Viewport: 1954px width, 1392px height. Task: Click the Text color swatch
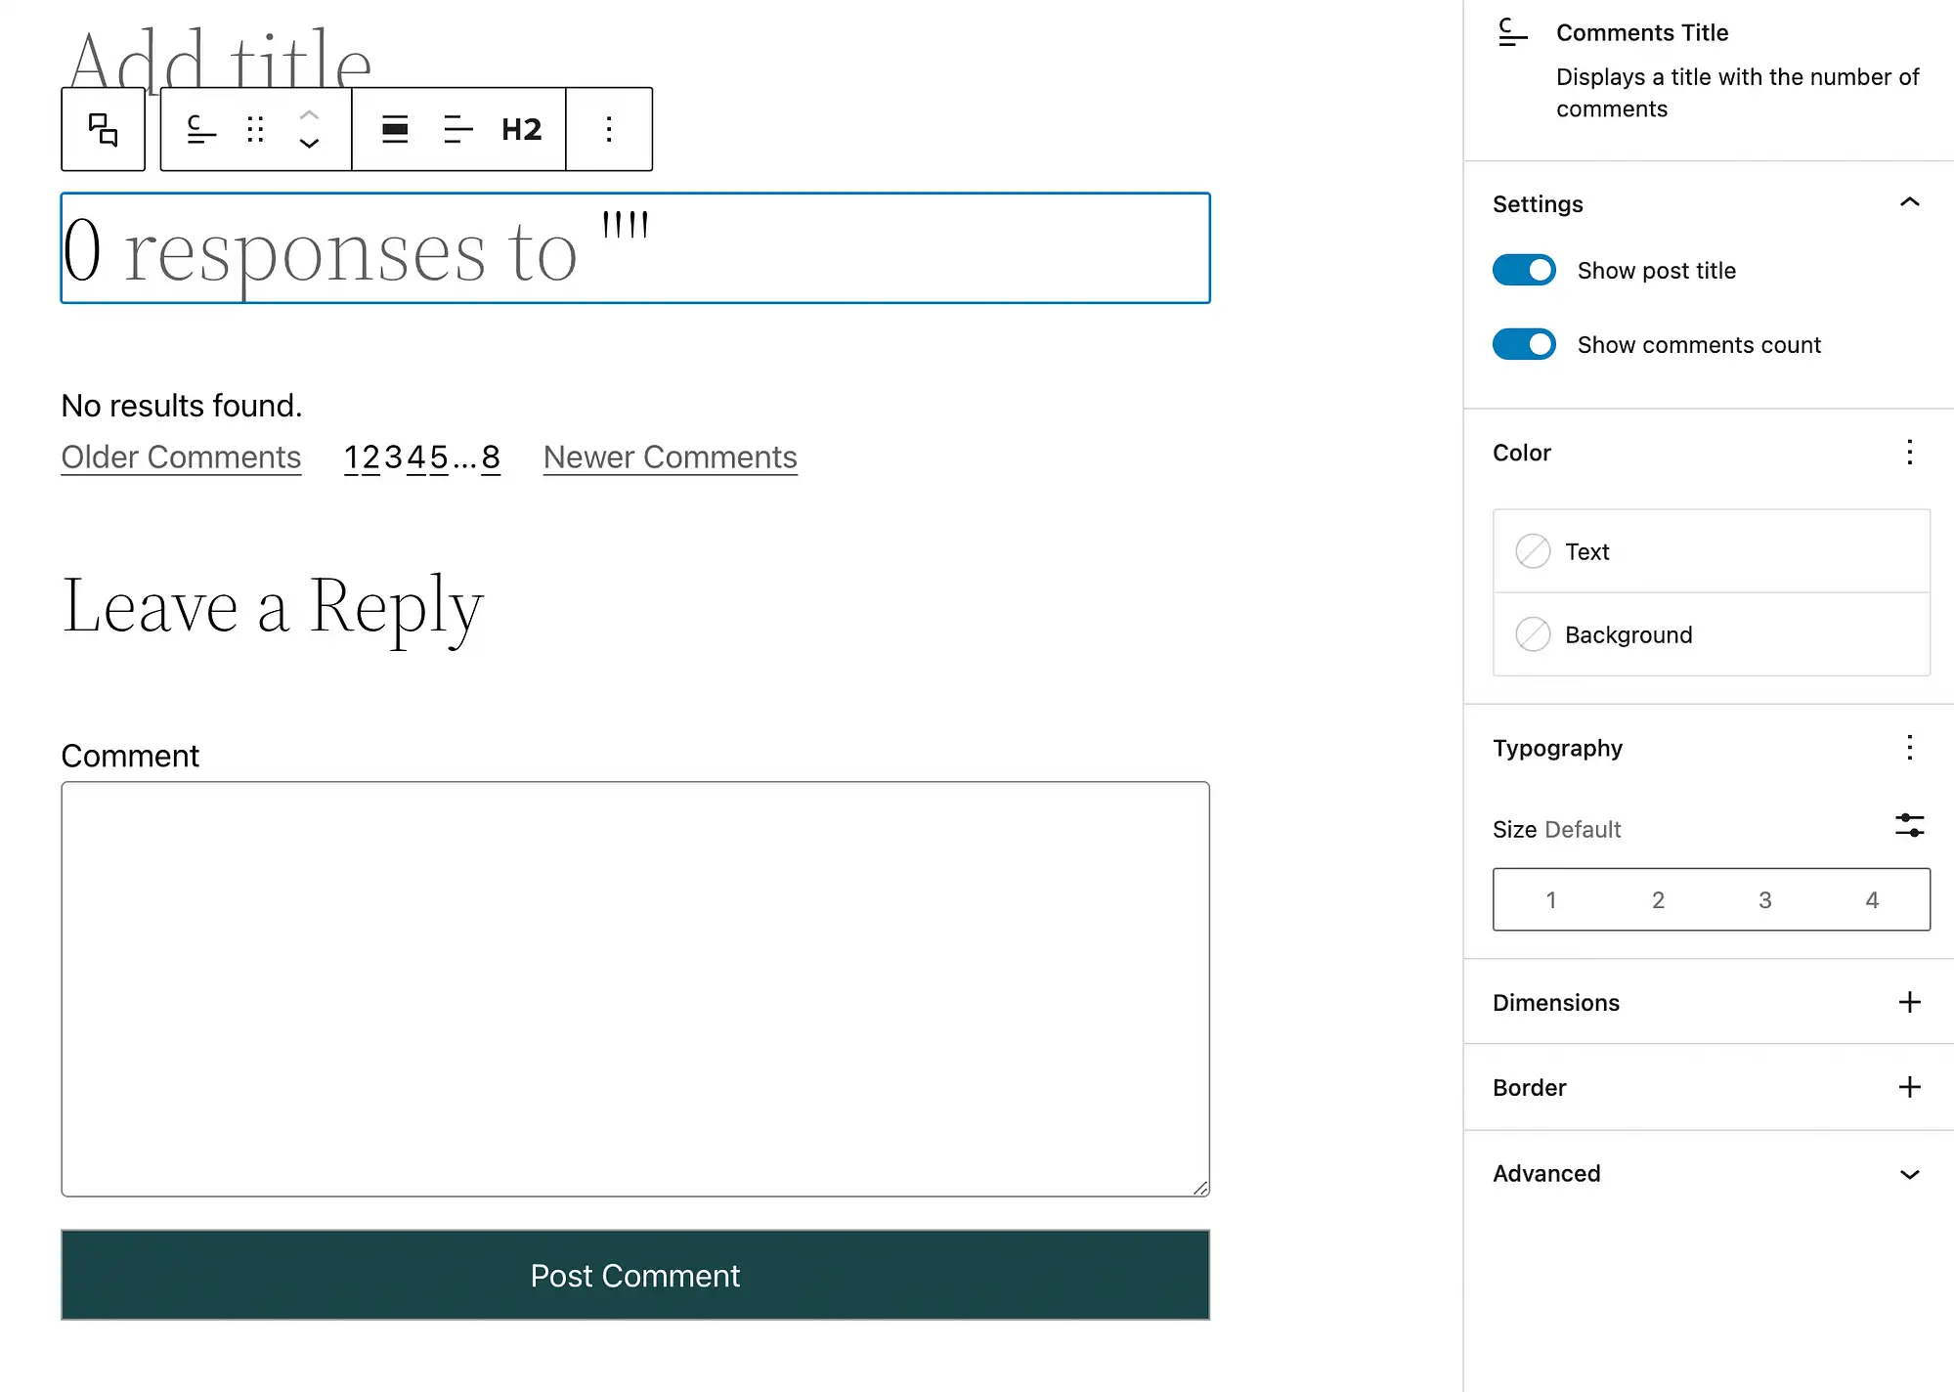(x=1532, y=551)
